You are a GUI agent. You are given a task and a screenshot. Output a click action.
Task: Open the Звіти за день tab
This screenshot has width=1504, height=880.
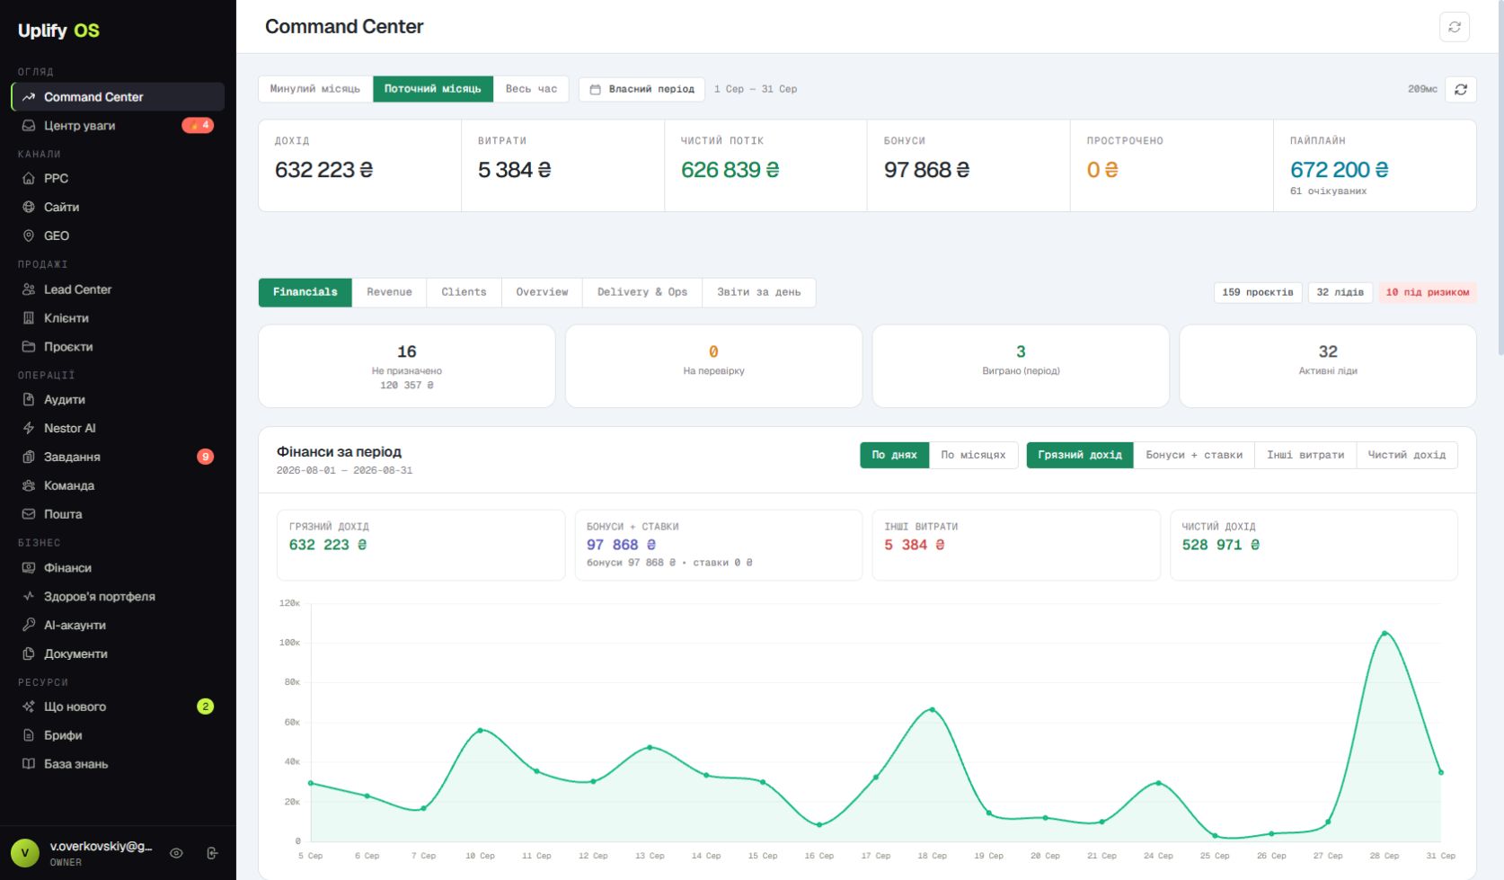click(759, 293)
